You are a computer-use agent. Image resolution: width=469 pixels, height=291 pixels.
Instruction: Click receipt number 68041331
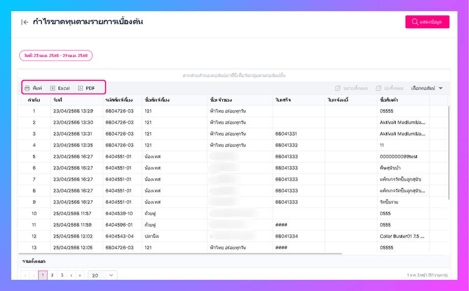click(x=286, y=134)
